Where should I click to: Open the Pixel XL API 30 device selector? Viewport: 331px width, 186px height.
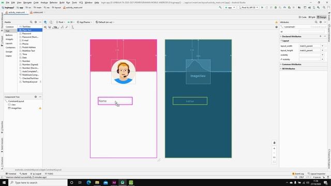248,7
